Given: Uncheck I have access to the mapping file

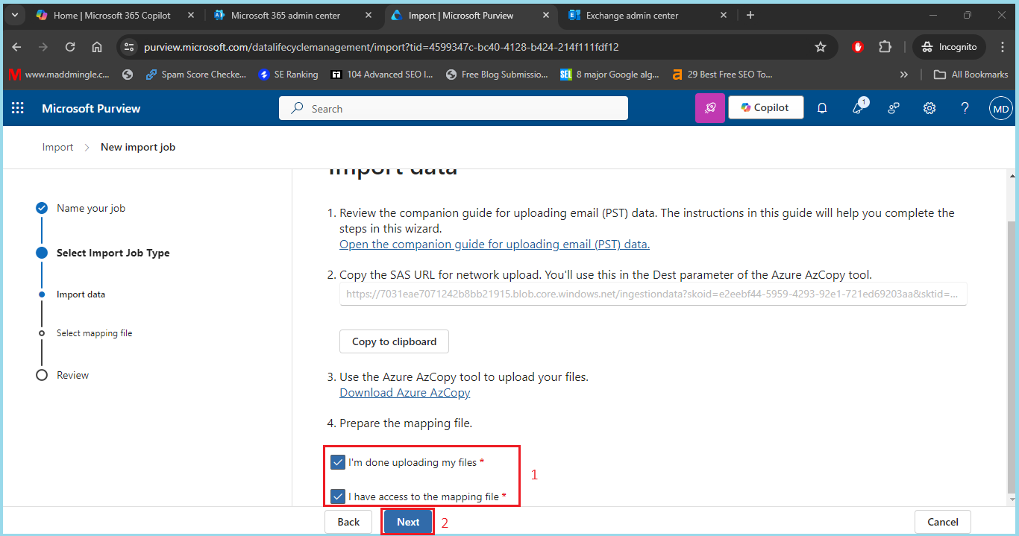Looking at the screenshot, I should pyautogui.click(x=338, y=496).
